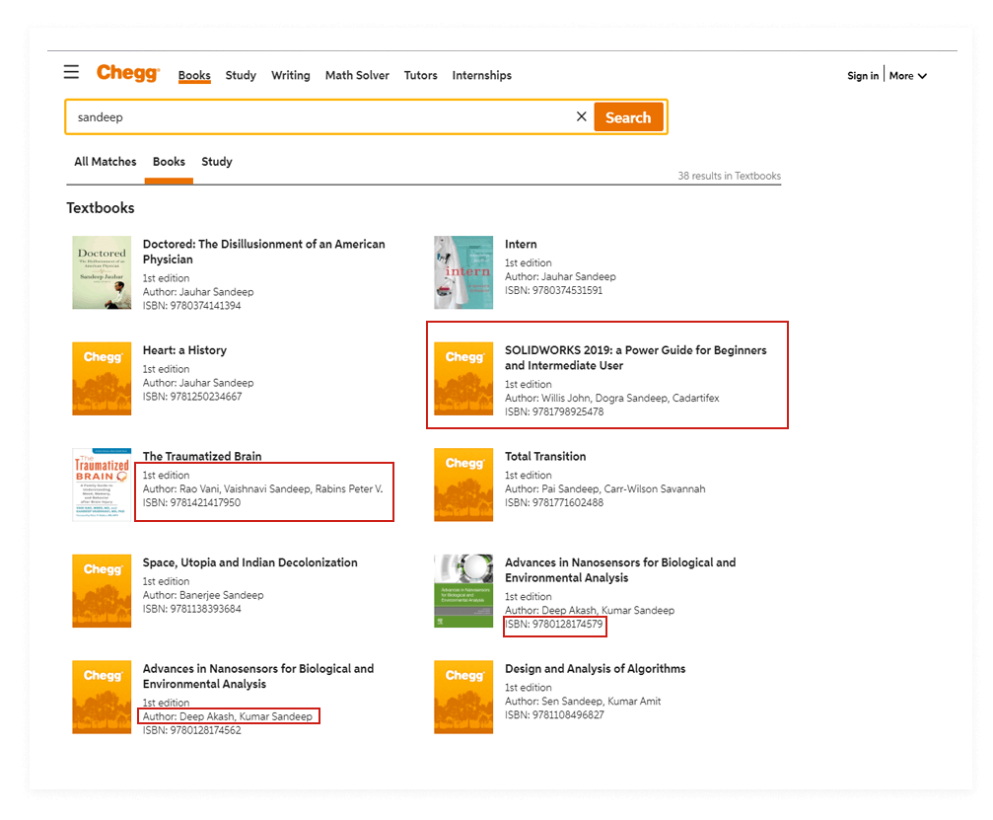Select the Books results tab
Viewport: 993px width, 820px height.
click(x=169, y=162)
